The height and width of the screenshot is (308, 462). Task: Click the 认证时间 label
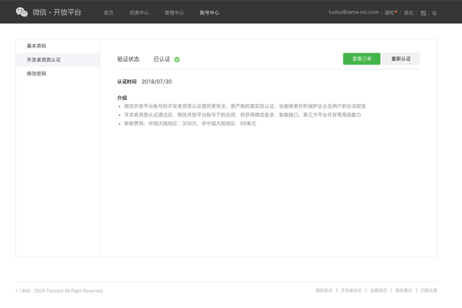click(127, 82)
